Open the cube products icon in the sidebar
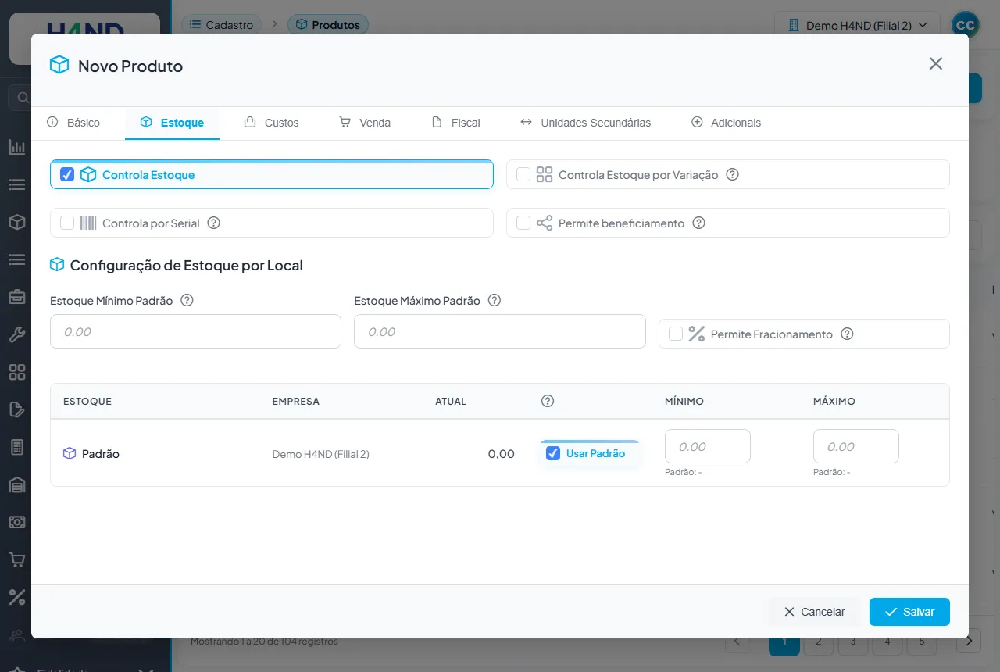Viewport: 1000px width, 672px height. (x=16, y=222)
